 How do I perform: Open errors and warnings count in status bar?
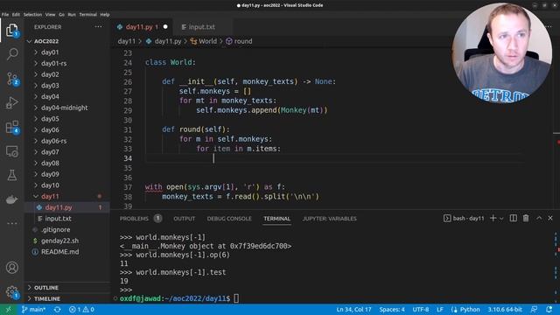[x=81, y=310]
